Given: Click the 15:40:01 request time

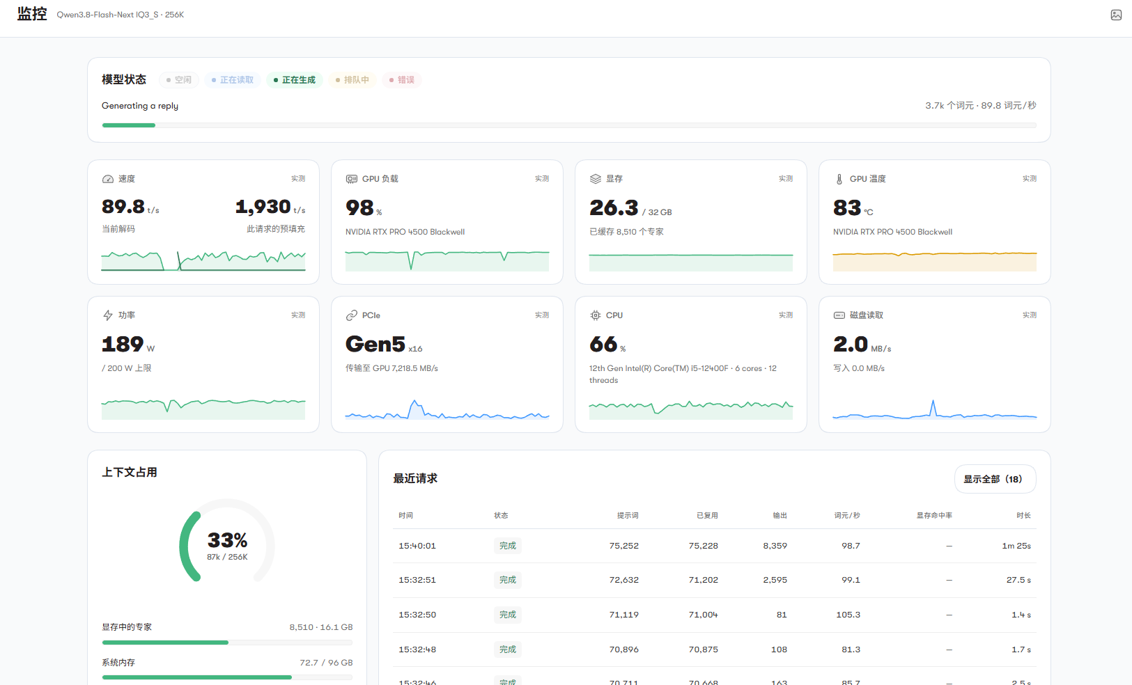Looking at the screenshot, I should 417,546.
